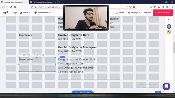Select Graphic Designer @ Monospace text
175x98 pixels.
tap(77, 47)
